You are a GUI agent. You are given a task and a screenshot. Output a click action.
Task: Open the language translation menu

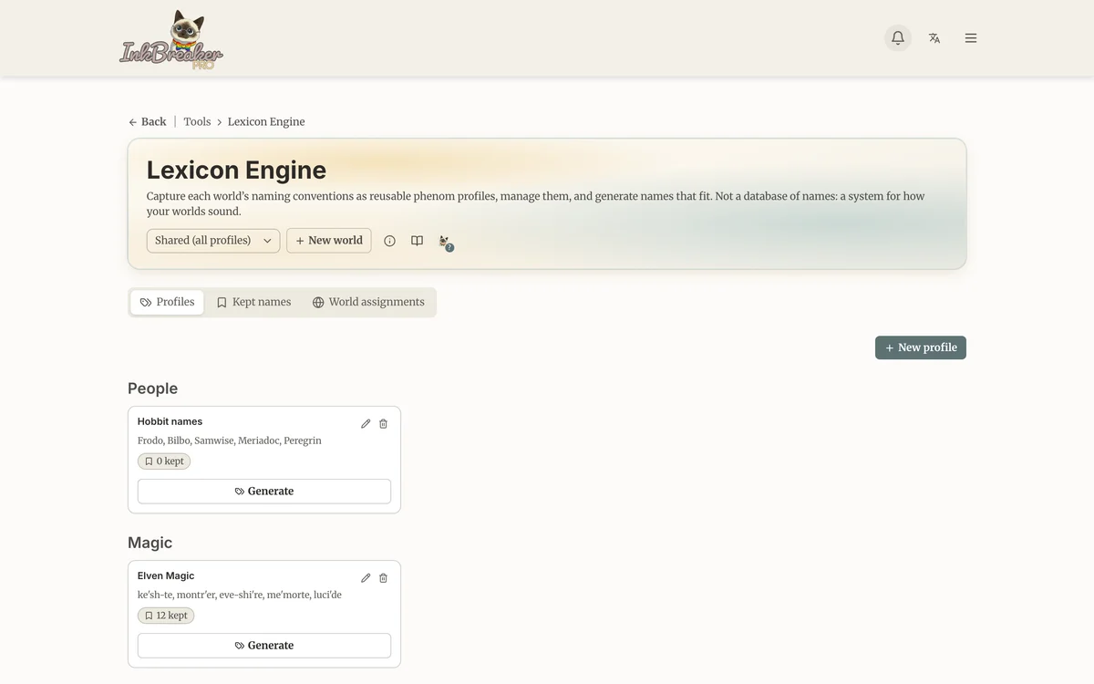[934, 37]
